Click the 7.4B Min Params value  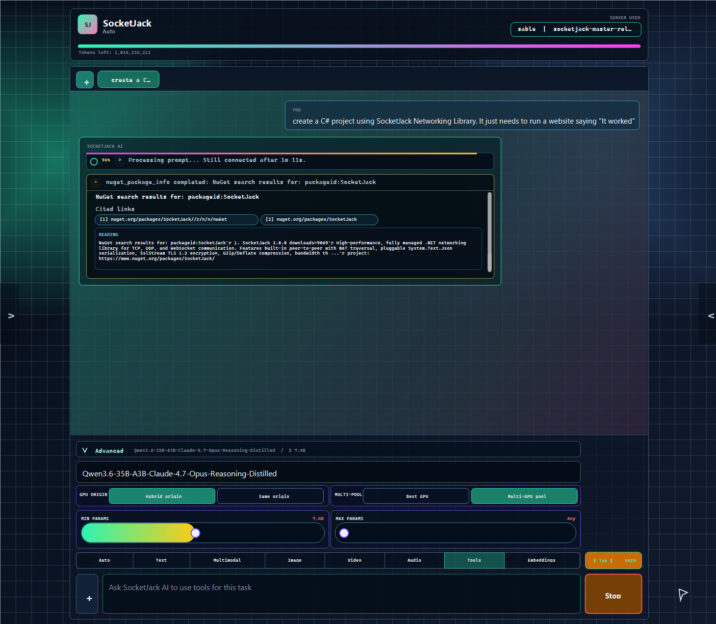[318, 519]
